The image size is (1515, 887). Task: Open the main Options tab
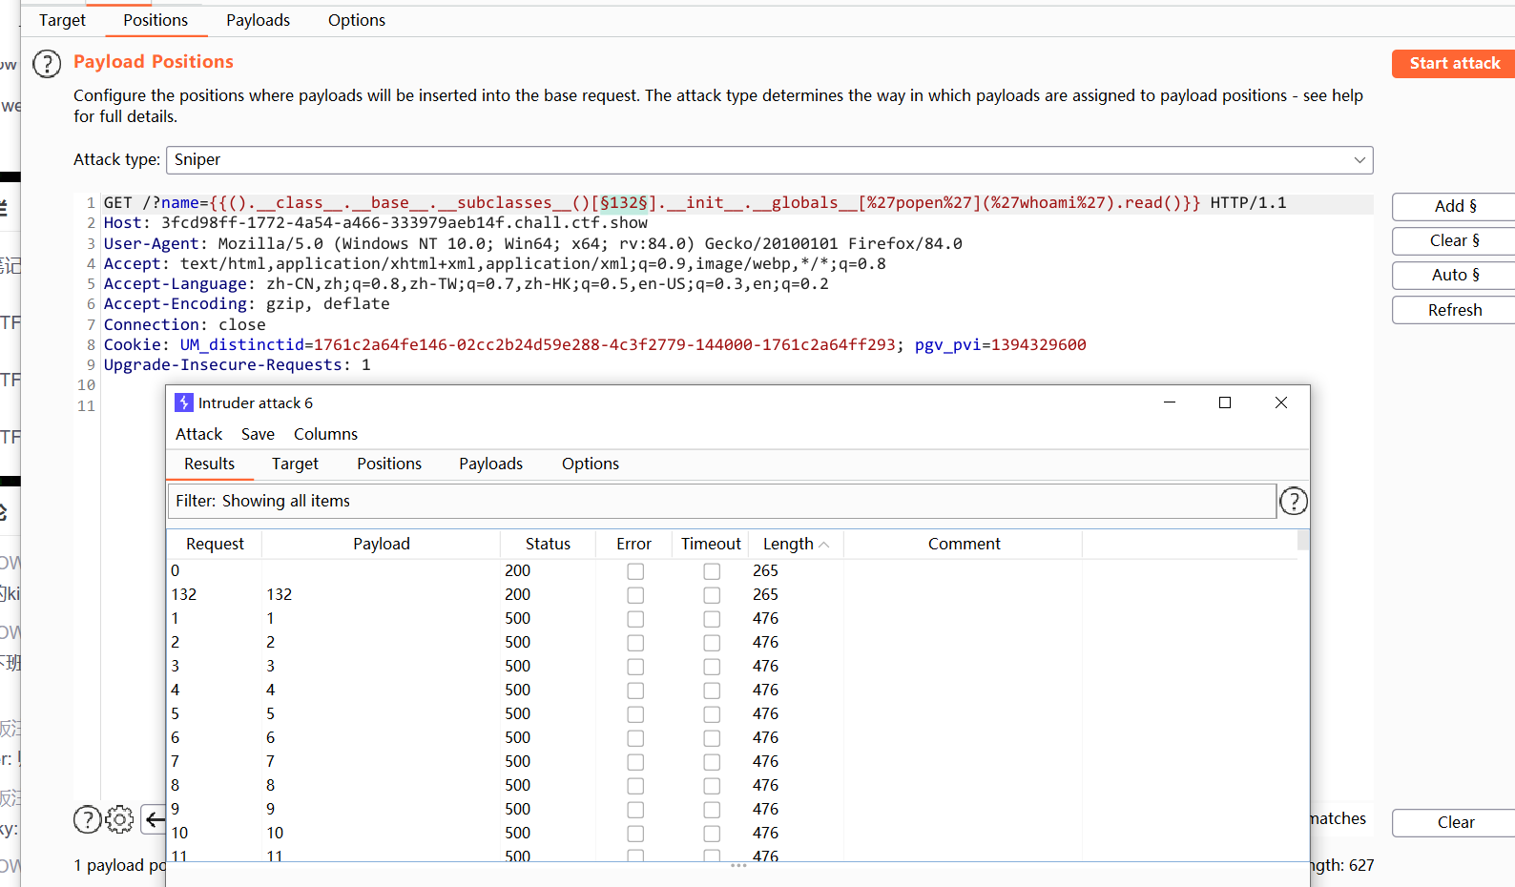click(x=357, y=20)
